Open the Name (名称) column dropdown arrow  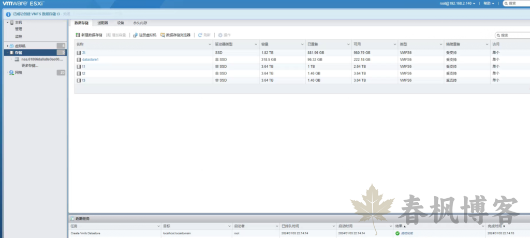pos(210,44)
